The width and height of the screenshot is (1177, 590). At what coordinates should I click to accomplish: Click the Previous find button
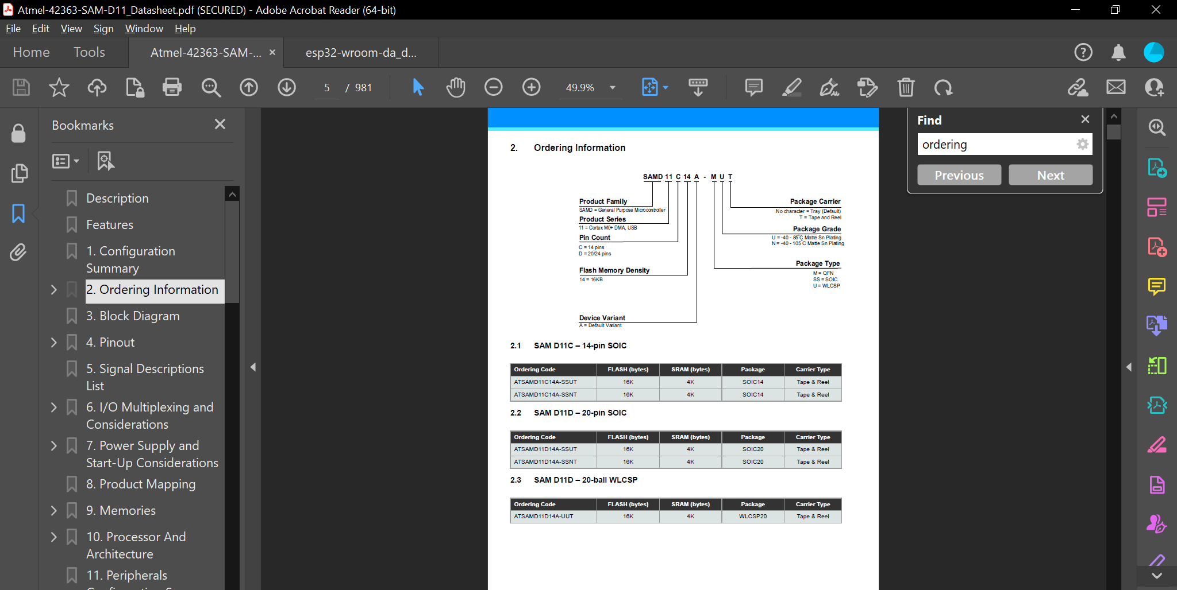[959, 175]
